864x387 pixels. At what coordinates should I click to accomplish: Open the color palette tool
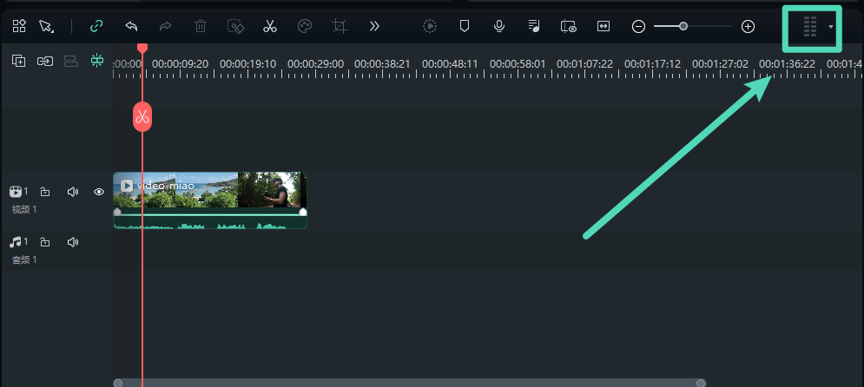[x=304, y=27]
